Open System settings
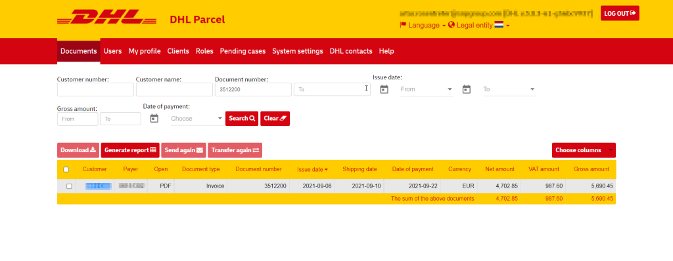673x261 pixels. [x=298, y=51]
